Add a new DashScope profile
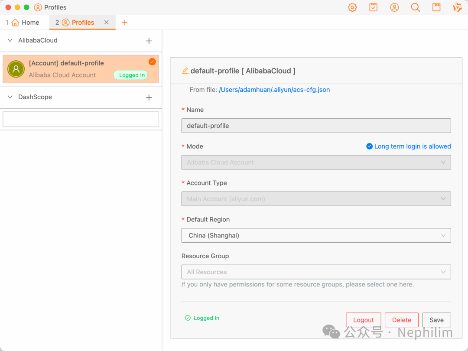Viewport: 468px width, 351px height. 149,97
